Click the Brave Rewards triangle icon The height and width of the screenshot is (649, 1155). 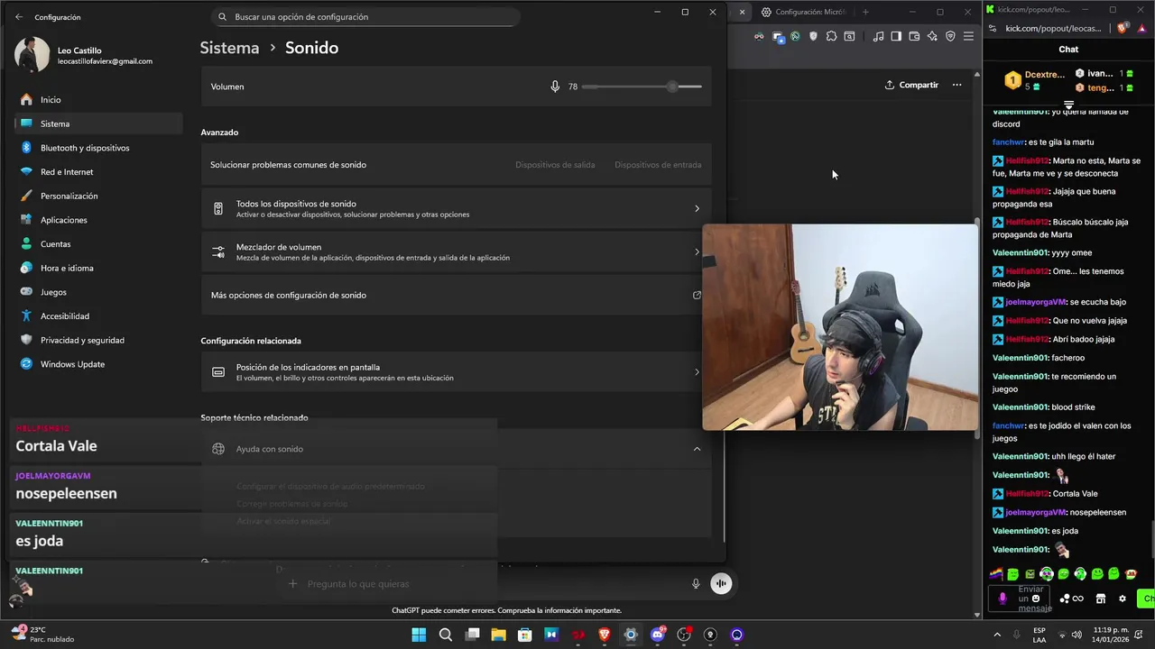click(x=1141, y=29)
